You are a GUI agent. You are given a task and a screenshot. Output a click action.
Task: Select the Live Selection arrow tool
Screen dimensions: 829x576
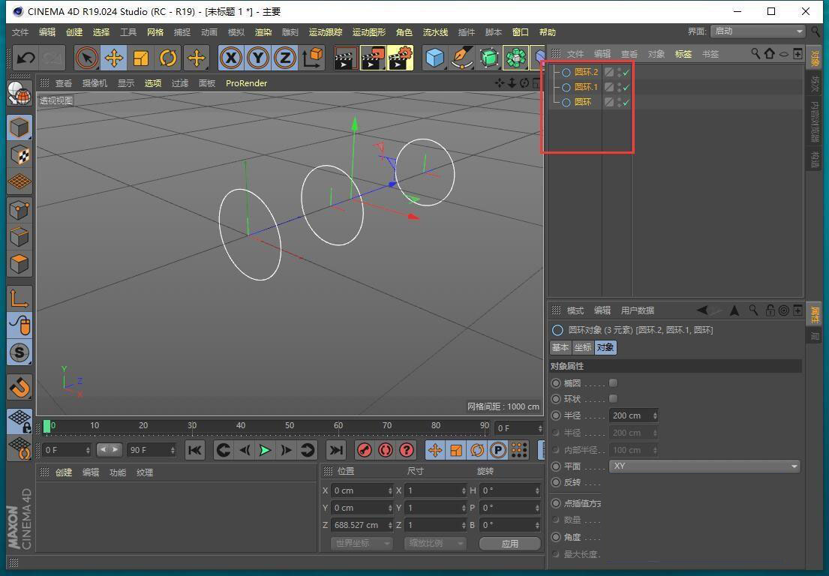[87, 58]
